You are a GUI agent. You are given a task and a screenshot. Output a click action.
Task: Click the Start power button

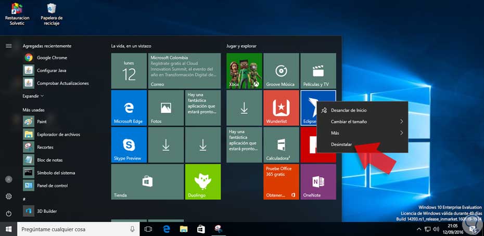click(8, 213)
